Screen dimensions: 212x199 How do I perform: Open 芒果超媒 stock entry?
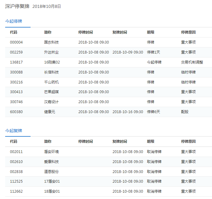click(x=51, y=92)
